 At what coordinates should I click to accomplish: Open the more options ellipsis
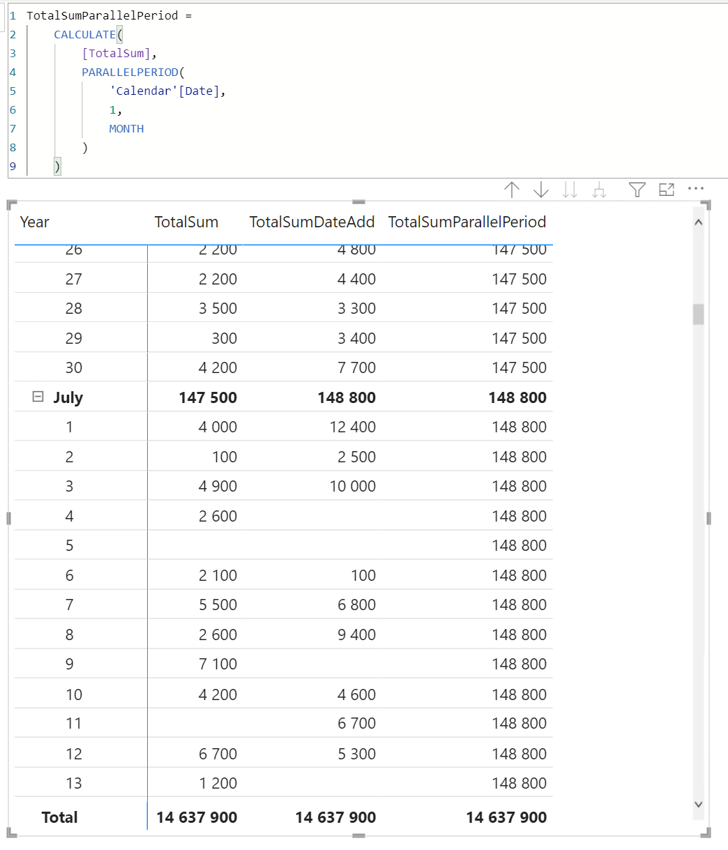pyautogui.click(x=696, y=188)
